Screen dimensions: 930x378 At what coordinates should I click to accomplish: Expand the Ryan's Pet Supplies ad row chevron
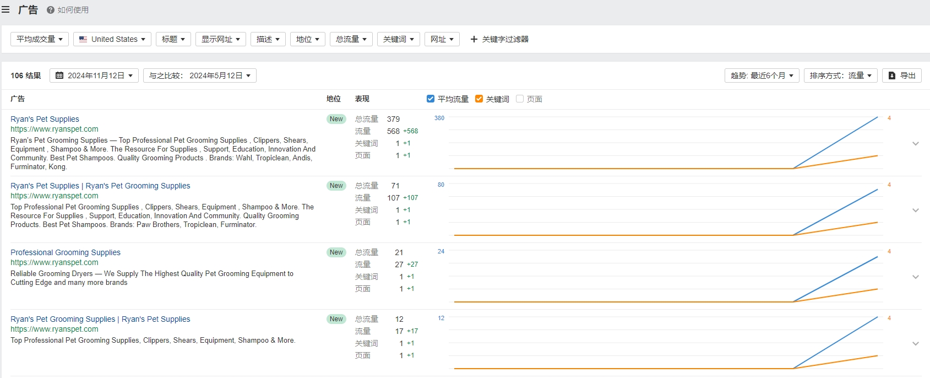coord(916,143)
